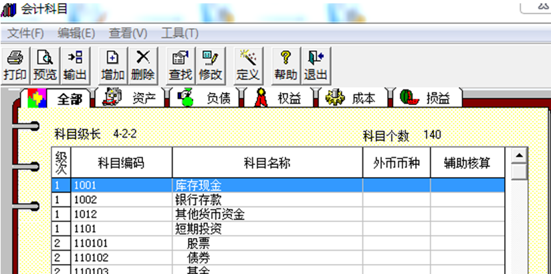Open the 文件(F) menu

25,33
